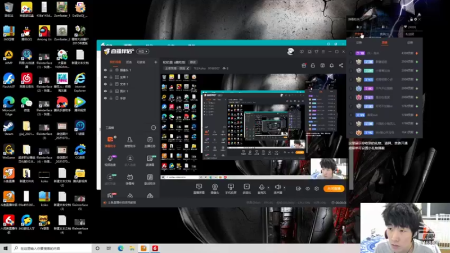Select rank 1 contributor row

click(384, 53)
